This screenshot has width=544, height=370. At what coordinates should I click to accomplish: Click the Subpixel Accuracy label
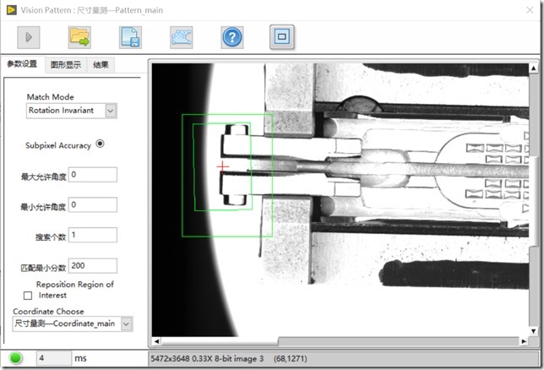(x=58, y=145)
